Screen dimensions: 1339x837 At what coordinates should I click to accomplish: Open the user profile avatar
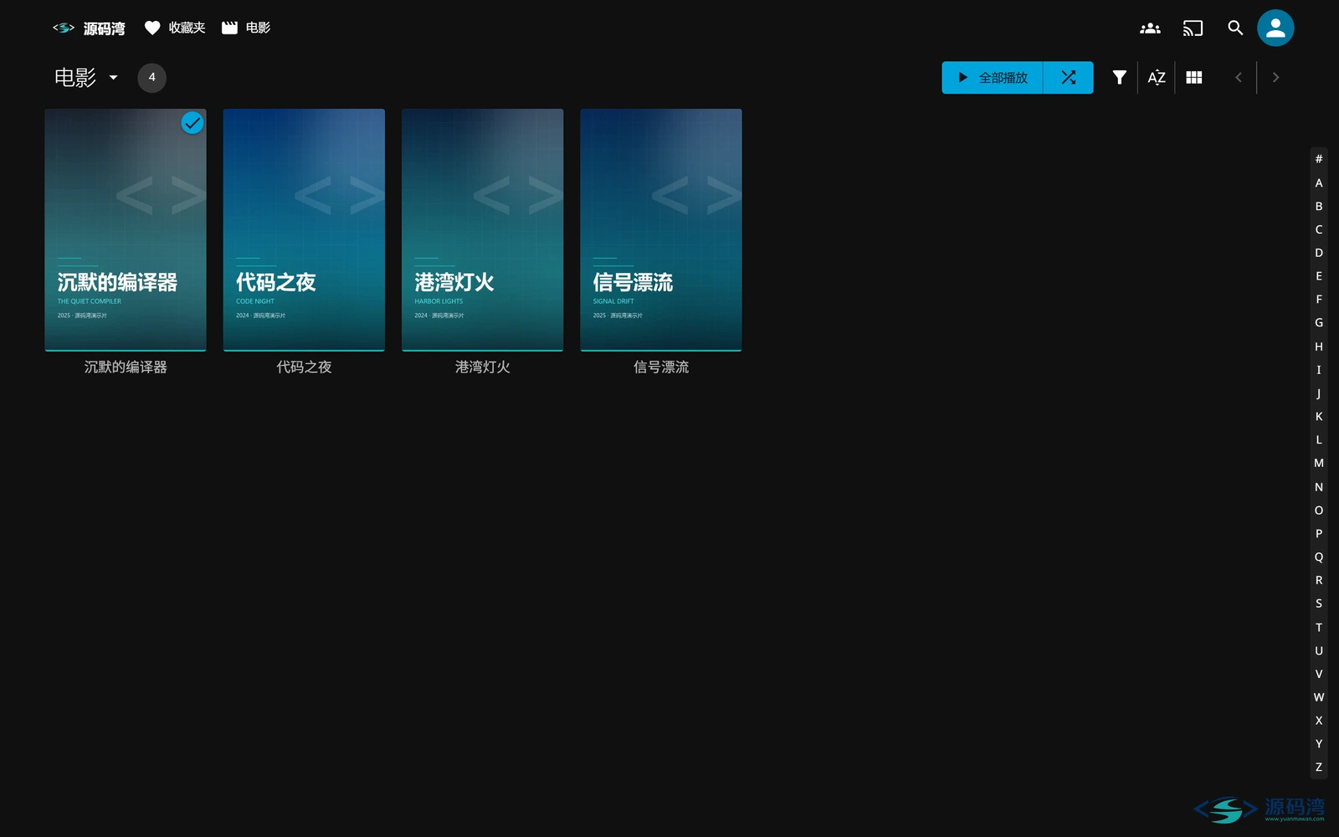1275,28
